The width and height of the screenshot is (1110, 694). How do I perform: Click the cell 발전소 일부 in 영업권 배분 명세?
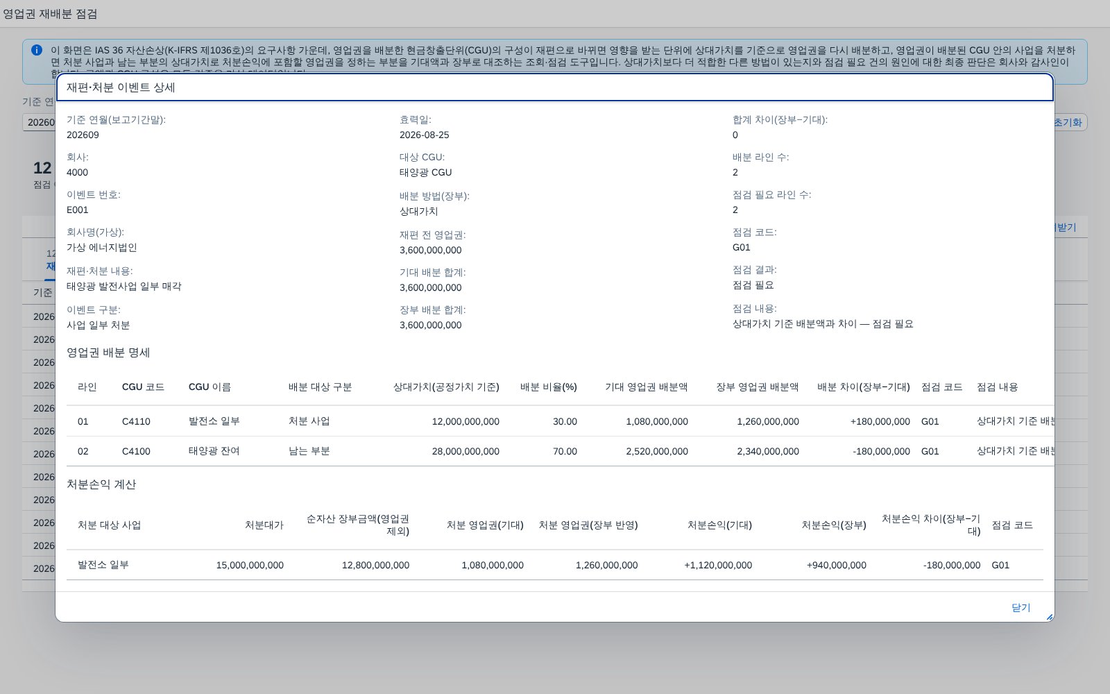214,421
